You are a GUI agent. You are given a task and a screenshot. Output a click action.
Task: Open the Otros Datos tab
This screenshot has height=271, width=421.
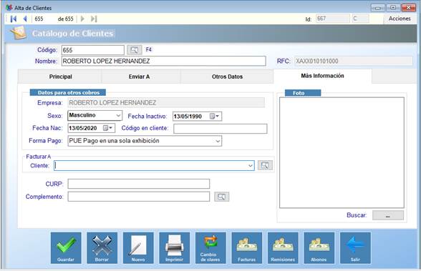point(227,77)
